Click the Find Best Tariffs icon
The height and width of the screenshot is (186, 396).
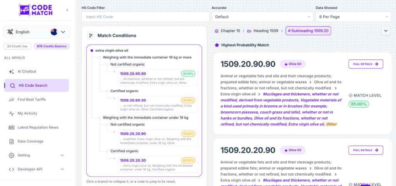pyautogui.click(x=11, y=100)
